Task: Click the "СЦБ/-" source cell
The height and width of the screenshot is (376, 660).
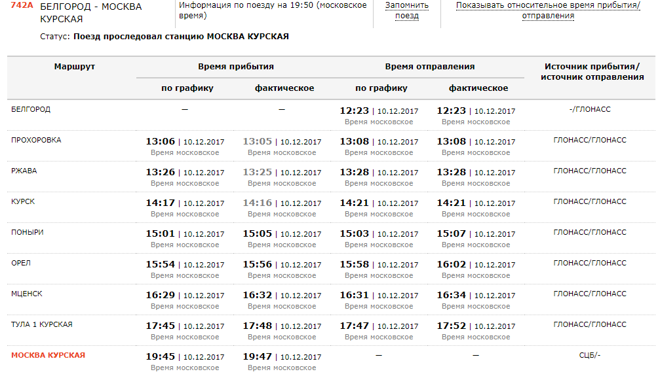Action: pos(590,355)
